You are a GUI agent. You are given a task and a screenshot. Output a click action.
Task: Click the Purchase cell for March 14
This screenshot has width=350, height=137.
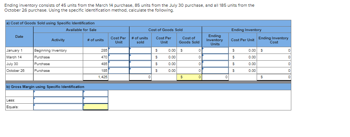[58, 57]
